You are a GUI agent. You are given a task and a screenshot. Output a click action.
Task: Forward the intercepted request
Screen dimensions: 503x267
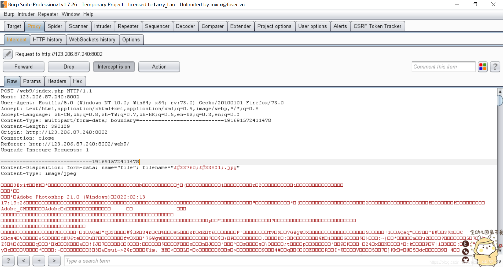[x=24, y=67]
